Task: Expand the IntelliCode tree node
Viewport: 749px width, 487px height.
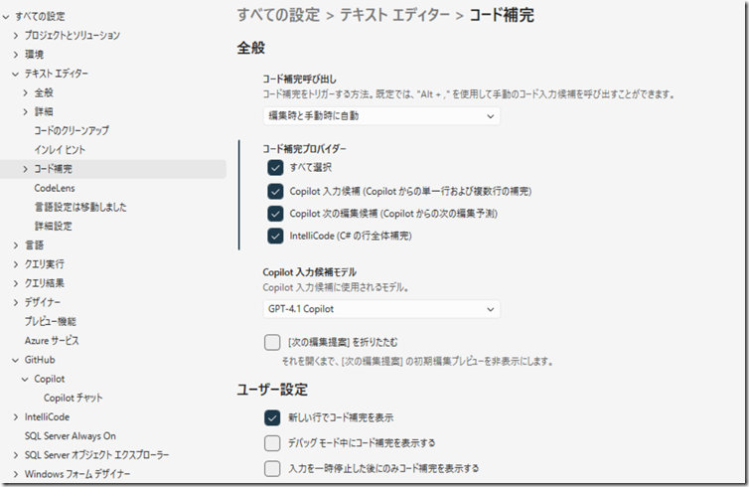Action: [x=16, y=417]
